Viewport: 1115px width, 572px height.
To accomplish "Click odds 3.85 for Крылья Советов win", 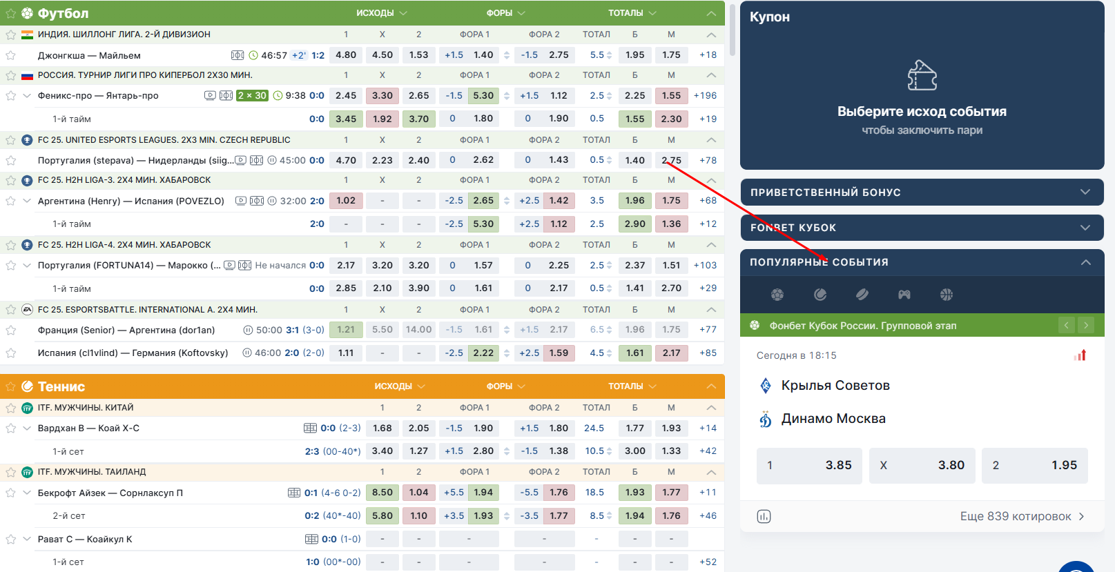I will (x=809, y=465).
